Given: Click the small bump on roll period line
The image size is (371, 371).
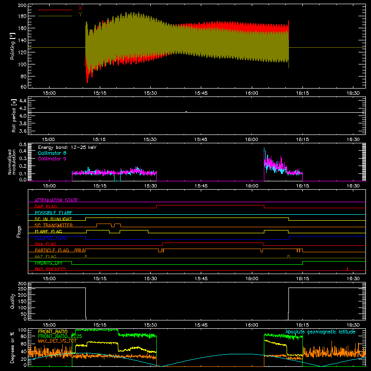Looking at the screenshot, I should (x=186, y=112).
